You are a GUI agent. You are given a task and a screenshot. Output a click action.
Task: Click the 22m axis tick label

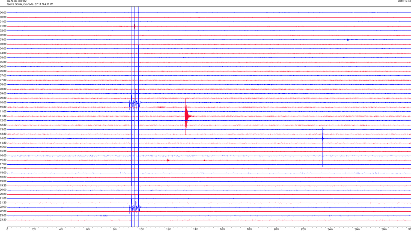[303, 229]
